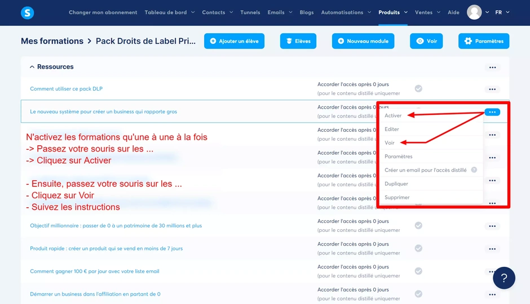Open three-dots menu for Comment utiliser ce pack DLP
The height and width of the screenshot is (304, 530).
pyautogui.click(x=492, y=90)
